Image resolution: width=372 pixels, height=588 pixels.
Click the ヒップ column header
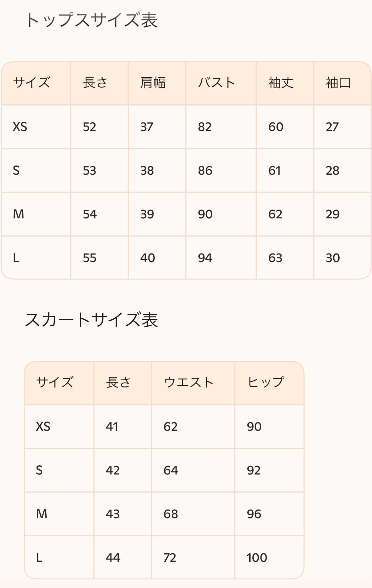pos(266,383)
